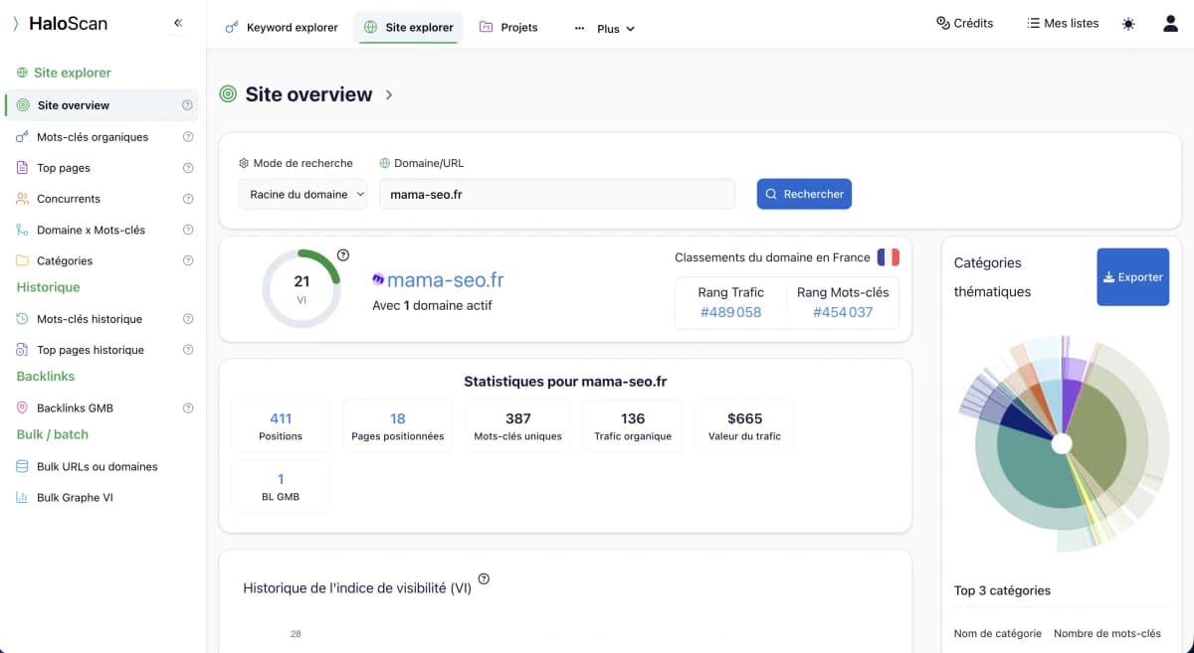Select Mots-clés organiques in the sidebar

click(94, 136)
